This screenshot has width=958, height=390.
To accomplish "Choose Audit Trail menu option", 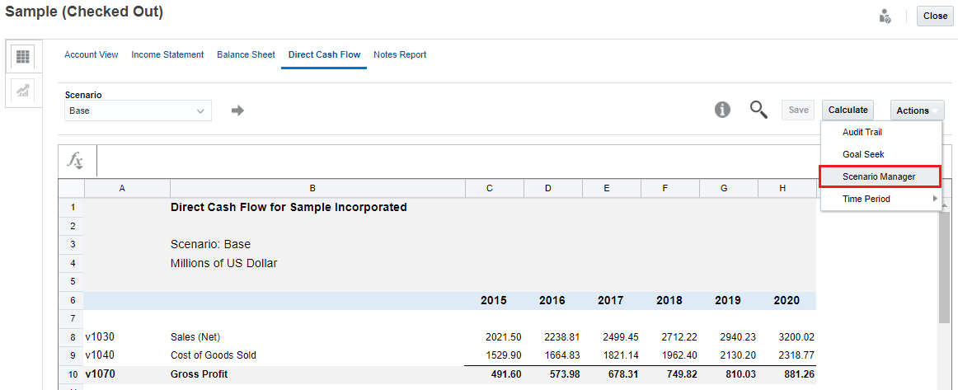I will [x=862, y=132].
